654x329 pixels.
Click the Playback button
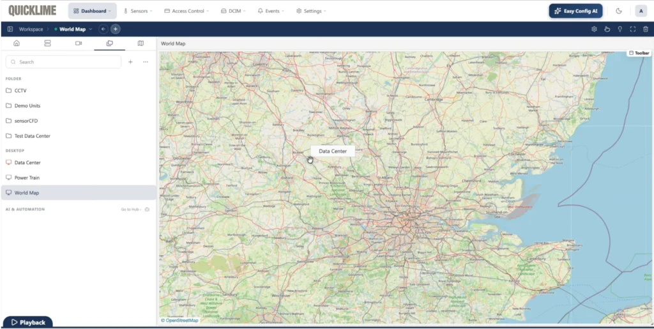coord(27,323)
